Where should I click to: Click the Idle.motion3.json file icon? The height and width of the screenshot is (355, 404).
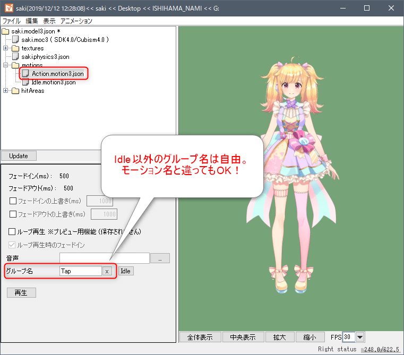(x=25, y=82)
